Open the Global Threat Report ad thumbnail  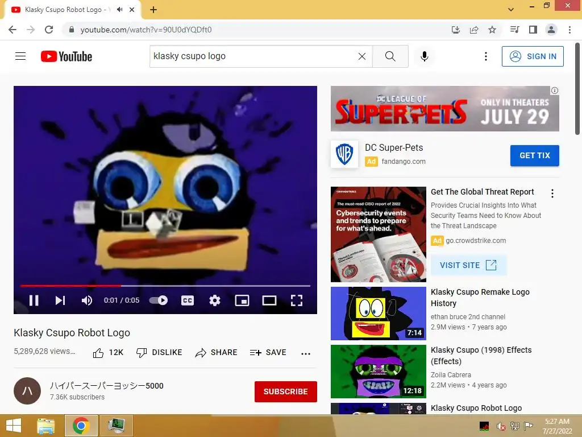(x=378, y=234)
